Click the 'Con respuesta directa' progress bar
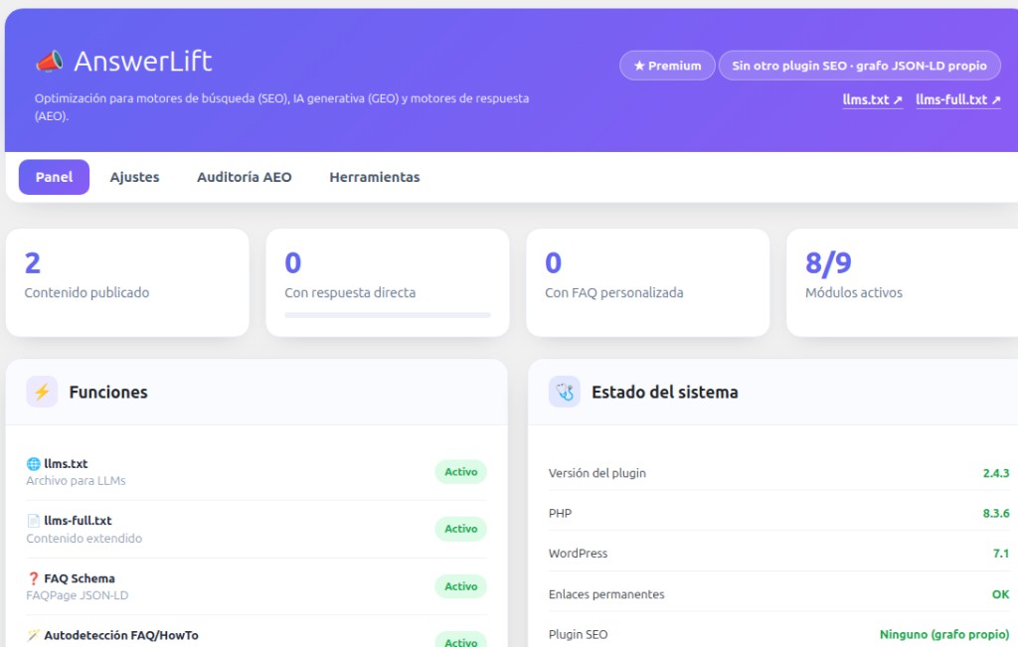1018x647 pixels. (x=388, y=315)
